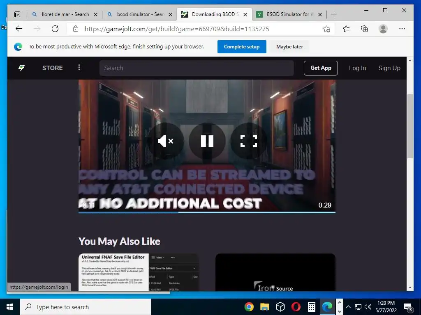Refresh the current page
This screenshot has height=315, width=421.
point(55,29)
